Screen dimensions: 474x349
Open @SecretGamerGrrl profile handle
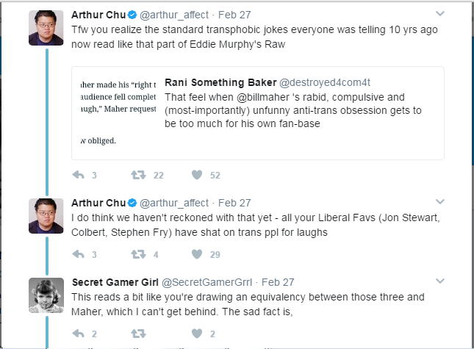click(207, 282)
